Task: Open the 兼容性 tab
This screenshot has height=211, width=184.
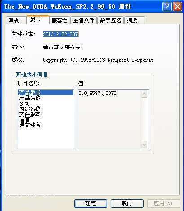Action: (60, 20)
